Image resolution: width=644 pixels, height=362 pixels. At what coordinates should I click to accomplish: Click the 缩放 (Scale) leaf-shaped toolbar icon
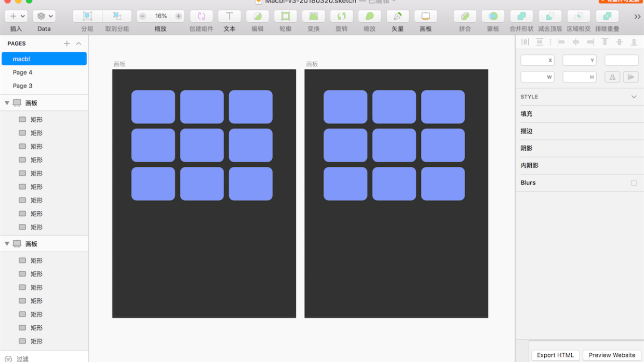point(370,16)
